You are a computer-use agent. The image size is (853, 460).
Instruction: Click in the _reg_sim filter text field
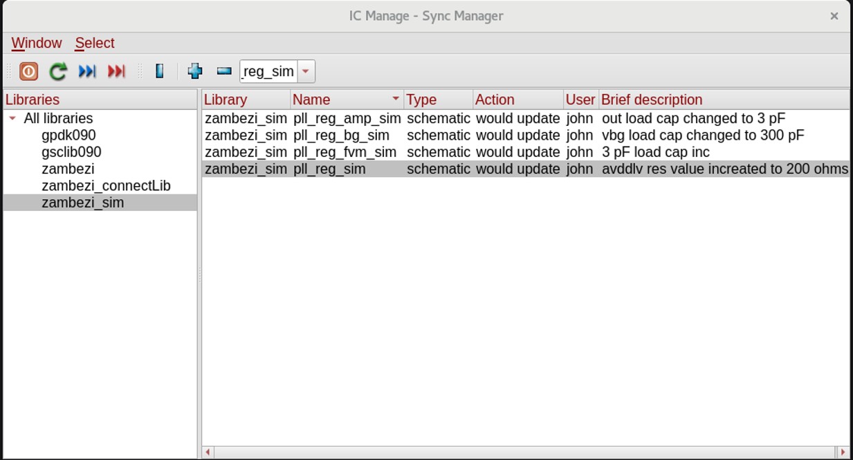[x=268, y=71]
